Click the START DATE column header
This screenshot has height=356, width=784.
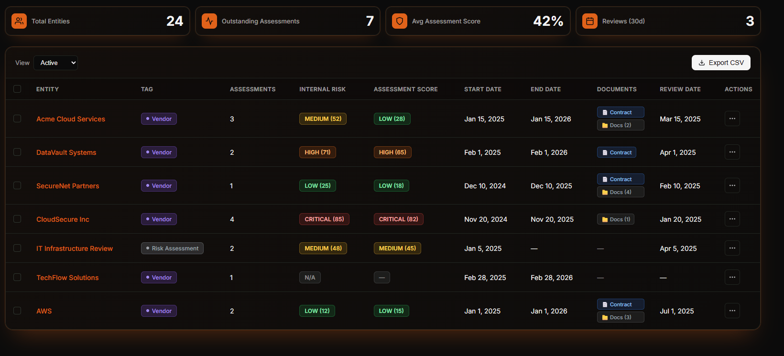[482, 89]
